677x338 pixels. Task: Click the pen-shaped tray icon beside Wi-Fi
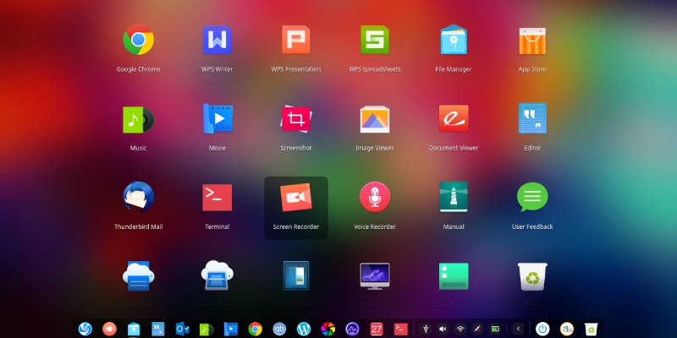(477, 329)
